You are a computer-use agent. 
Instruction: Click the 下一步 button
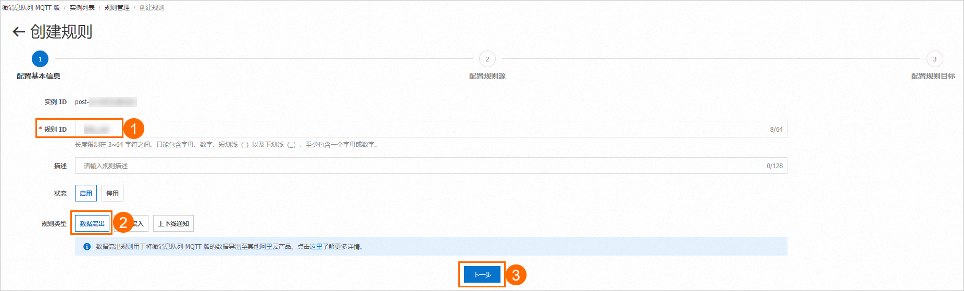(x=482, y=274)
